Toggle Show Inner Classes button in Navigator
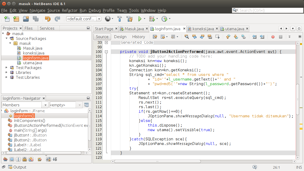 tap(31, 159)
